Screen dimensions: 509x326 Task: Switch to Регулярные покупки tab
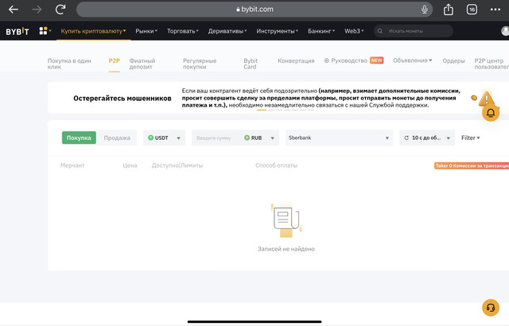click(200, 64)
